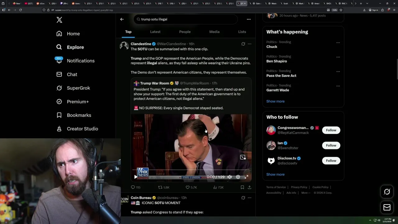Open Notifications bell icon
Viewport: 398px width, 224px height.
tap(59, 61)
